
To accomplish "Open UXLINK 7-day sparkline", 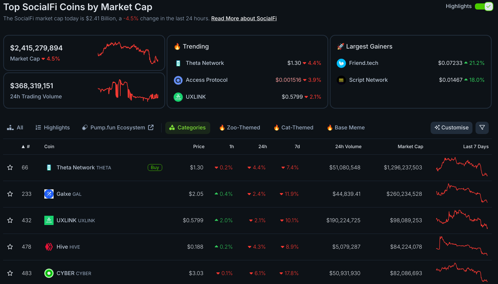I will (x=462, y=220).
